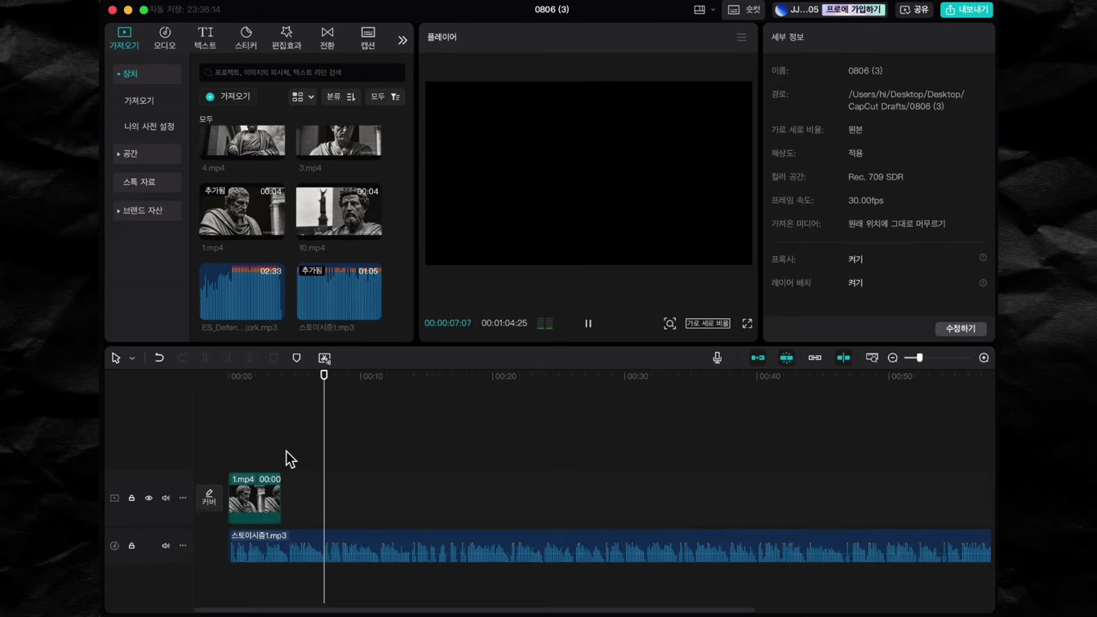Select the 스토이시즘1.mp3 audio clip on the timeline

pyautogui.click(x=610, y=546)
